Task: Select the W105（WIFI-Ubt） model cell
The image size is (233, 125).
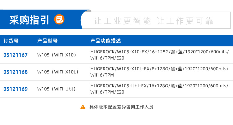Action: (x=57, y=89)
